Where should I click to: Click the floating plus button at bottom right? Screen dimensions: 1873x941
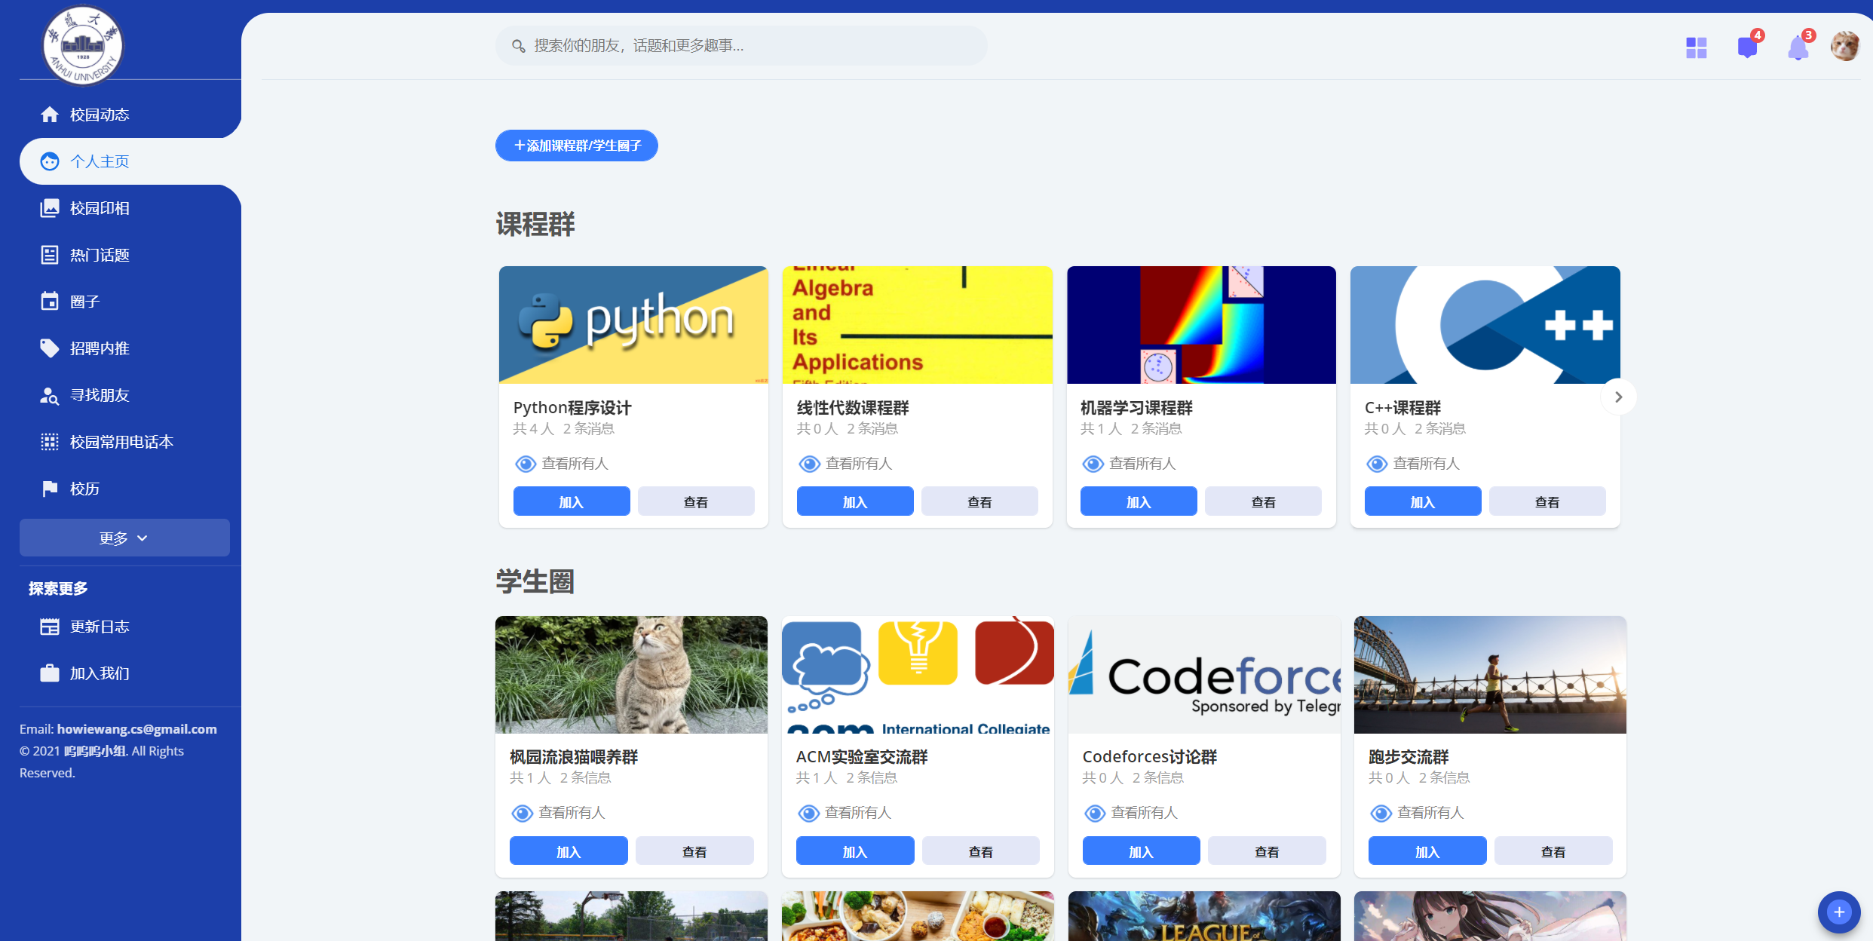pos(1838,912)
